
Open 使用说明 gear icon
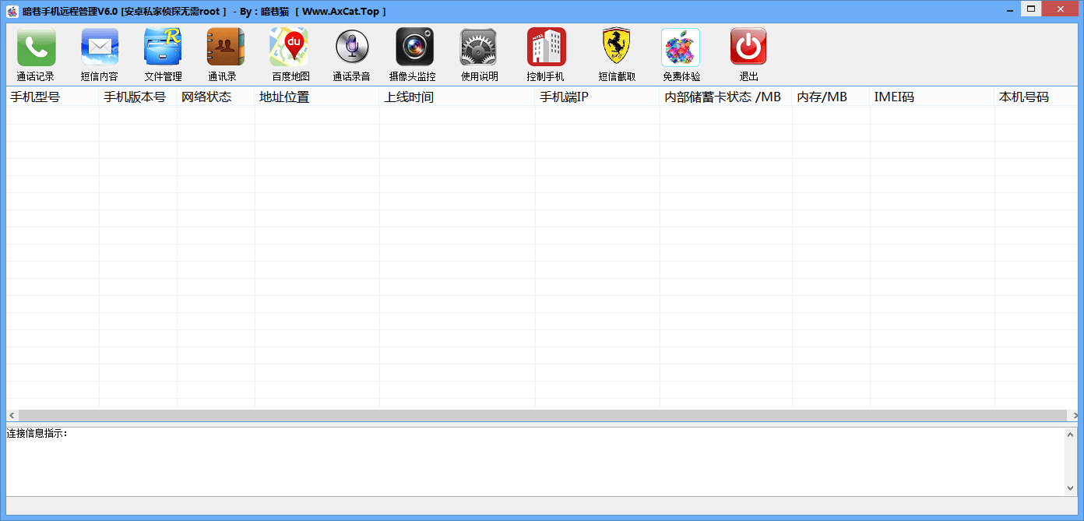point(478,48)
